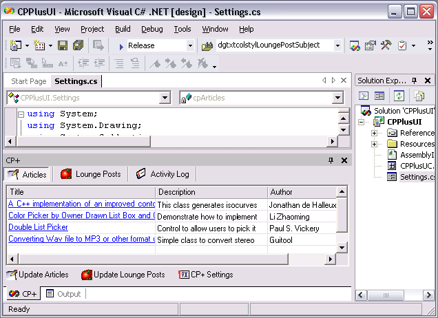The height and width of the screenshot is (318, 438).
Task: Open the Debug menu
Action: pyautogui.click(x=152, y=29)
